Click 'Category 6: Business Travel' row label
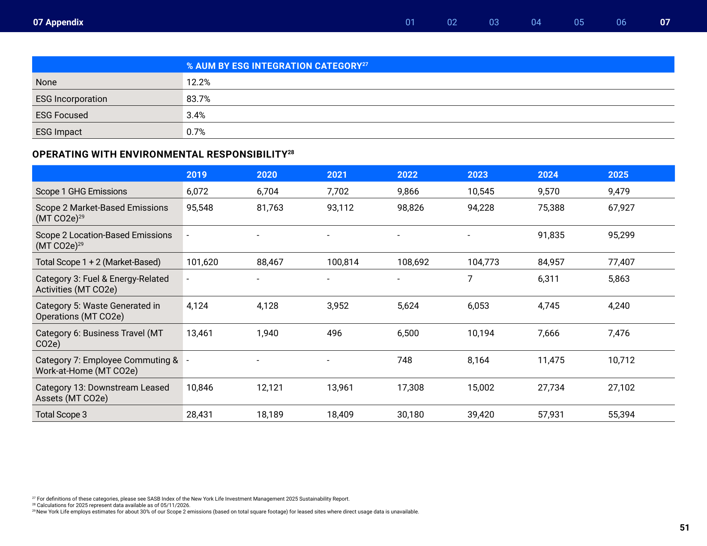This screenshot has height=546, width=707. [x=99, y=338]
